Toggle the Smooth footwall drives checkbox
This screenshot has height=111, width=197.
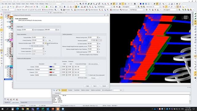[x=46, y=43]
